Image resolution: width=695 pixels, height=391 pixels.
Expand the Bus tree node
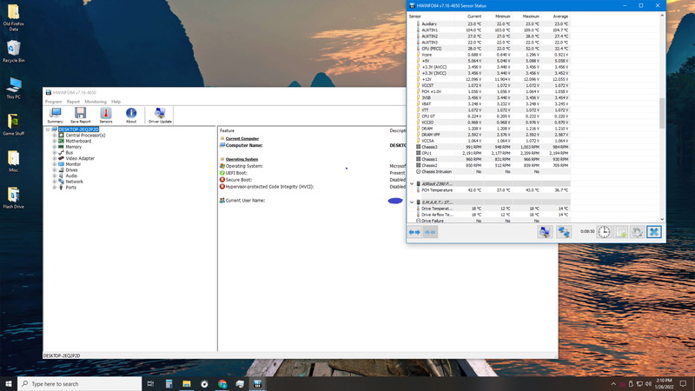[55, 153]
